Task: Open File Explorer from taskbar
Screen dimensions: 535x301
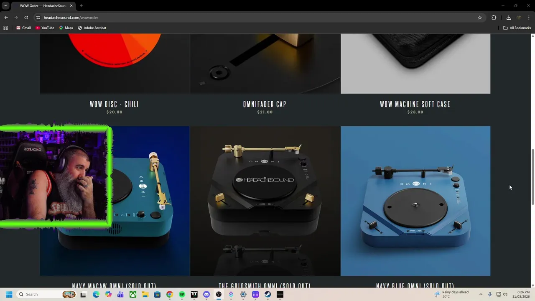Action: (x=145, y=294)
